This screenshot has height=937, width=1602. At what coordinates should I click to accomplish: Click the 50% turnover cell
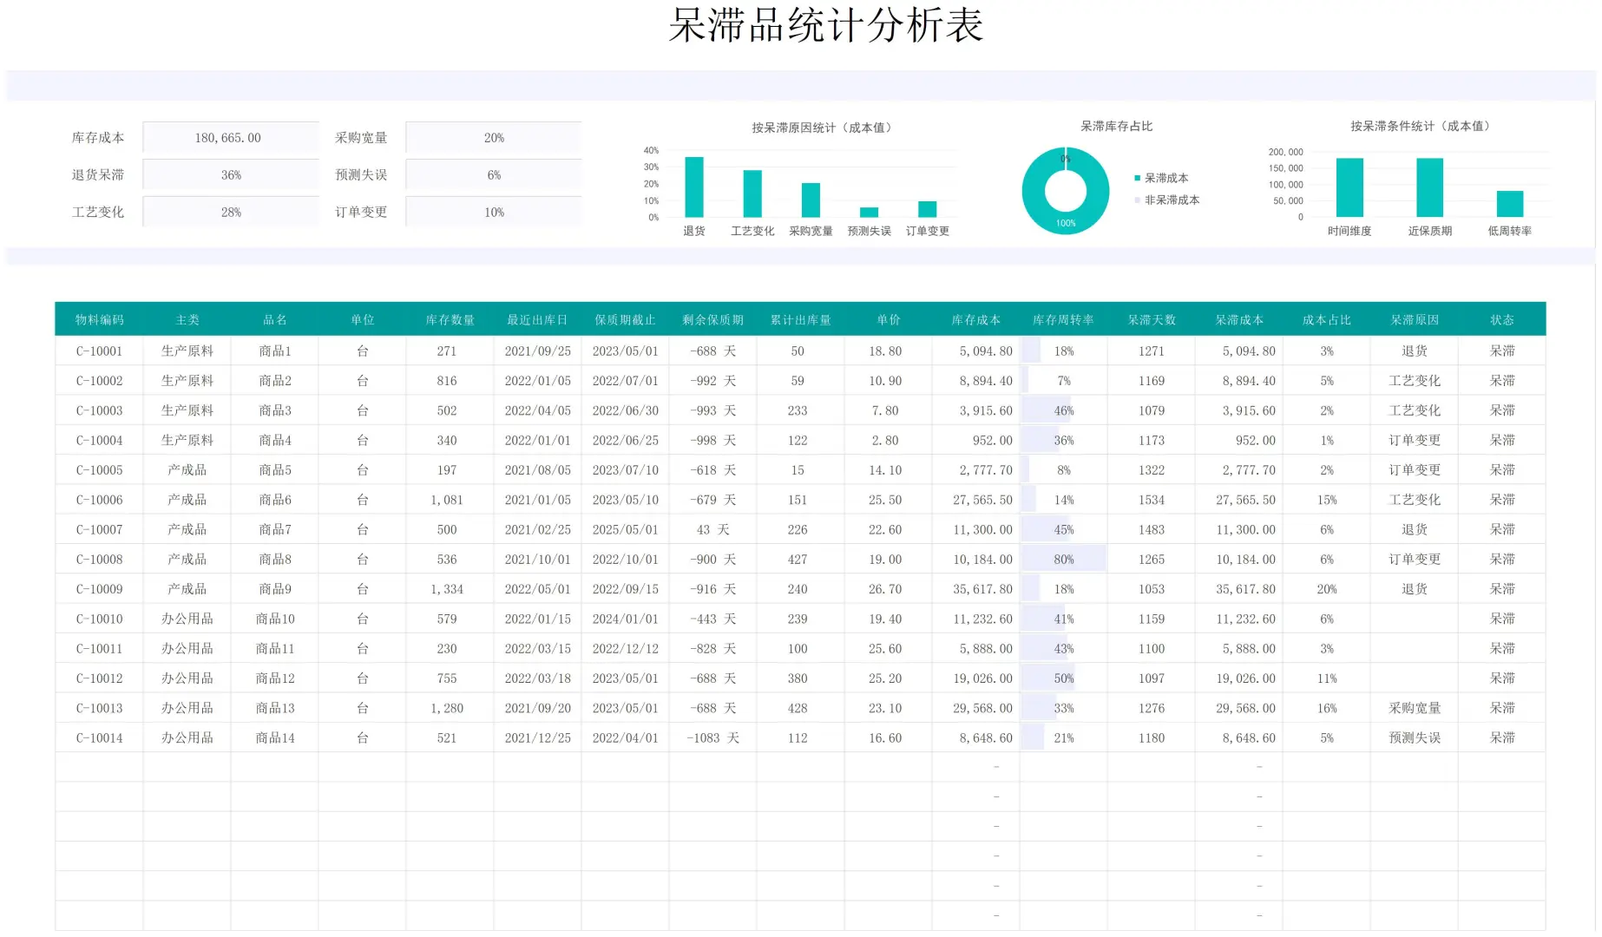(1063, 678)
